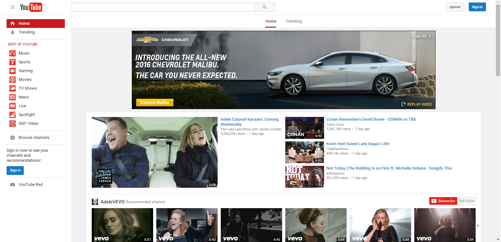Viewport: 501px width, 242px height.
Task: Click the YouTube Red play icon
Action: [13, 185]
